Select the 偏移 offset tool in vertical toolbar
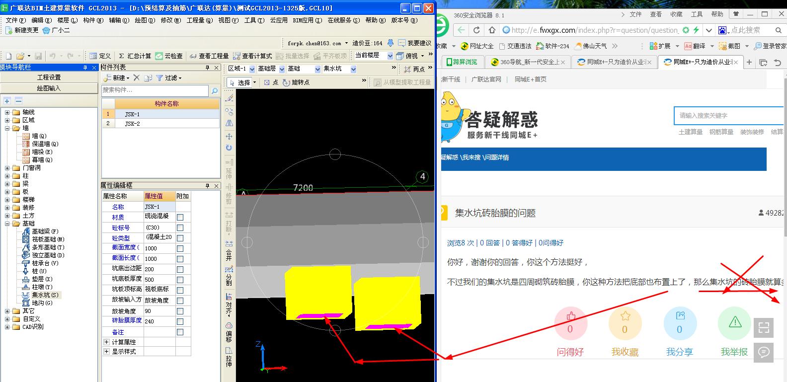787x382 pixels. click(229, 332)
